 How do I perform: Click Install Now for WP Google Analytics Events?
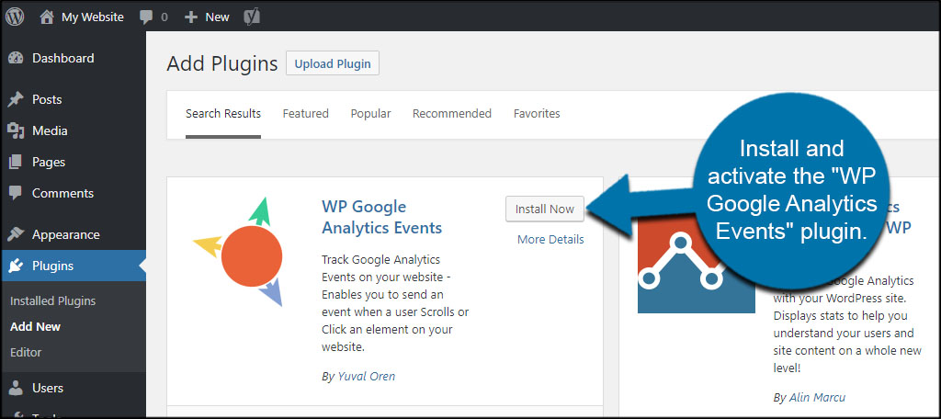[545, 209]
